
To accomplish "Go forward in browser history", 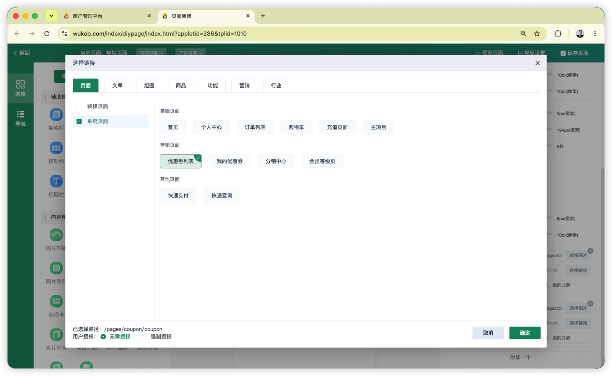I will [x=32, y=34].
